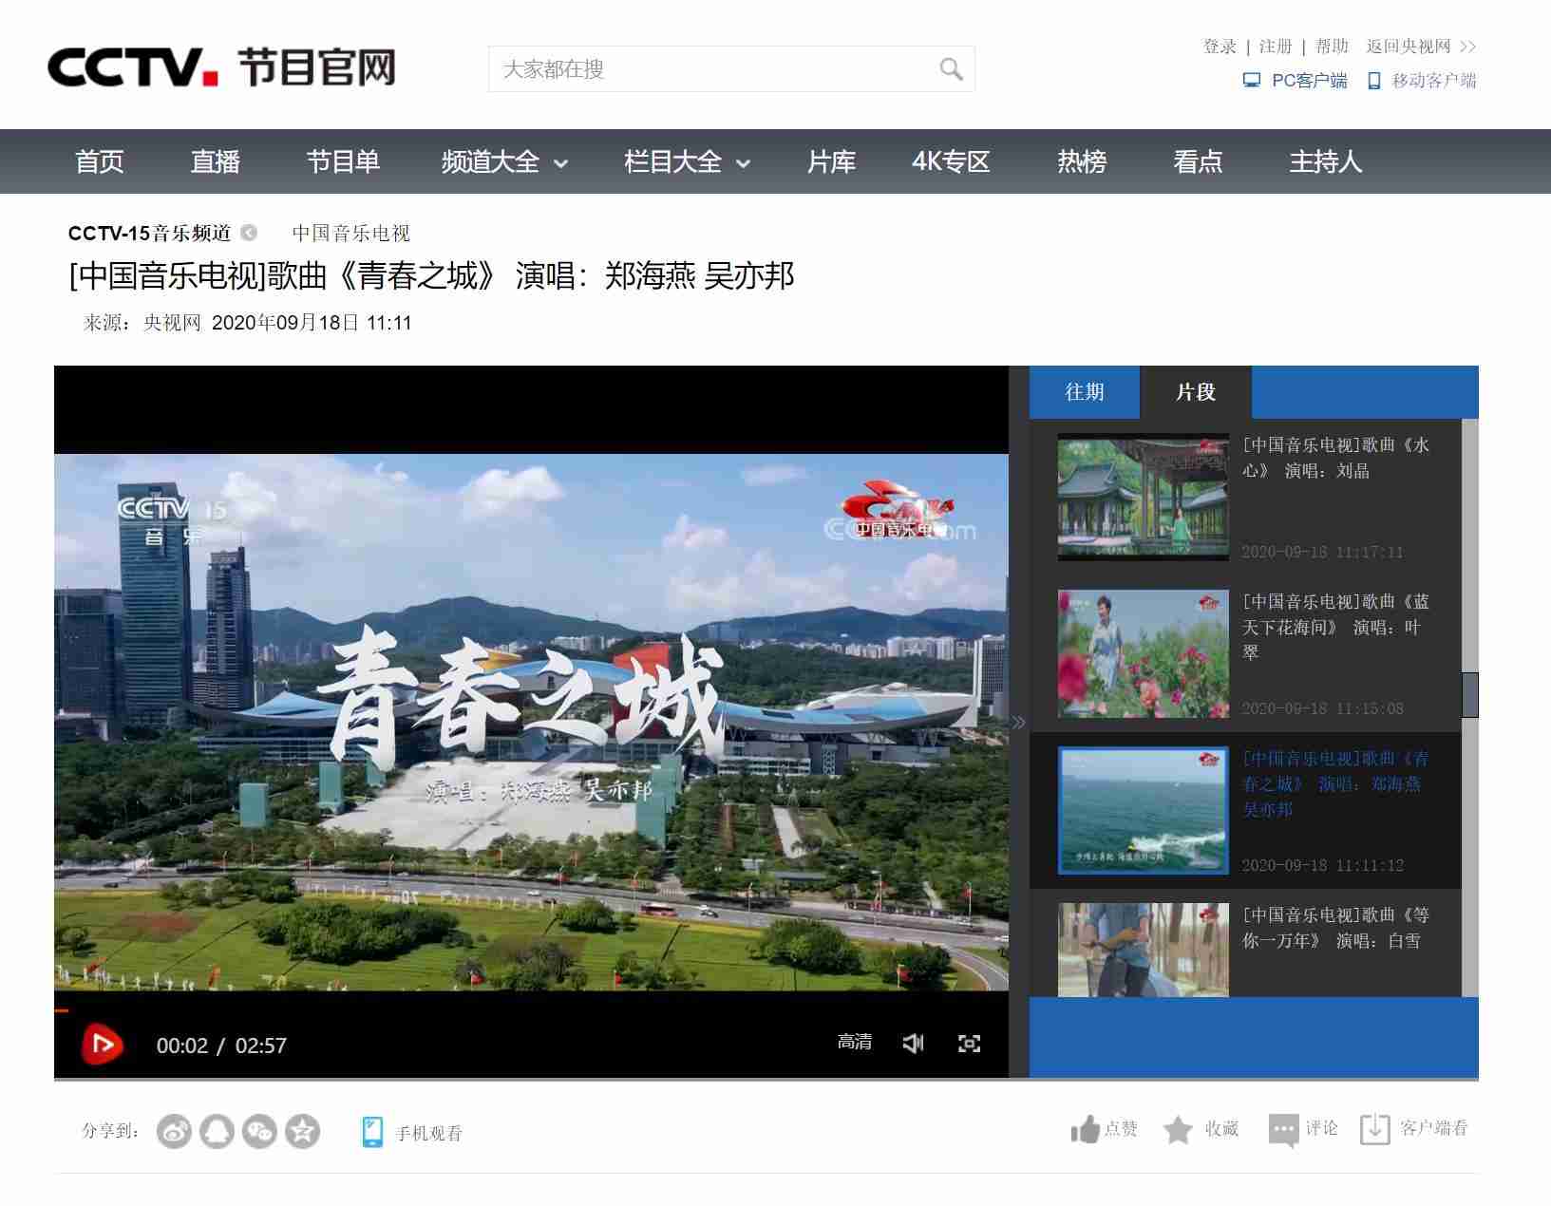Expand the 栏目大全 dropdown
The width and height of the screenshot is (1551, 1206).
(744, 163)
